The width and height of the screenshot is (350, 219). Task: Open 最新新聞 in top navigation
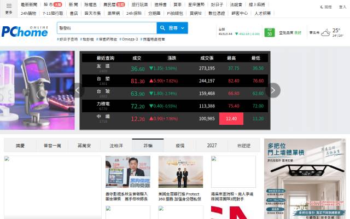(29, 4)
